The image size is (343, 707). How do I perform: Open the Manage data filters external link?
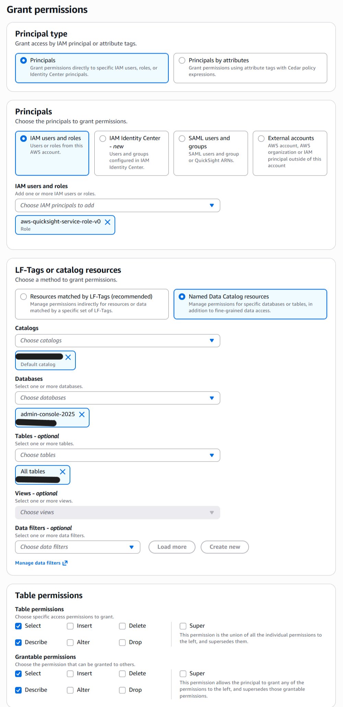click(x=41, y=563)
